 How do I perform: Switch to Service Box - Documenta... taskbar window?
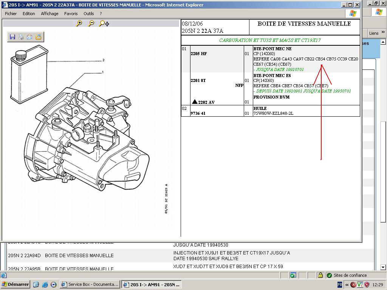point(90,284)
